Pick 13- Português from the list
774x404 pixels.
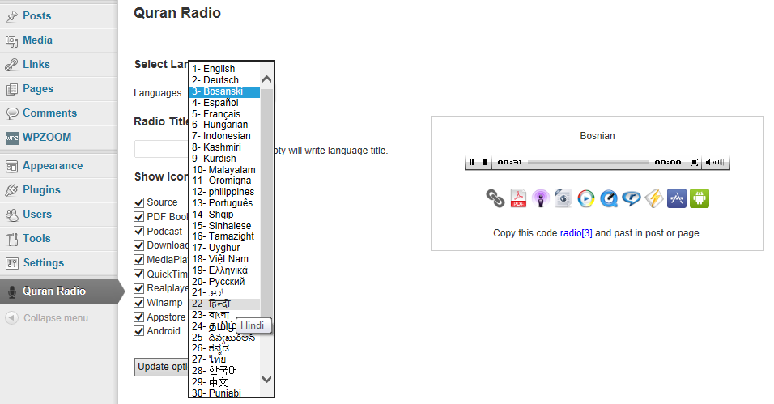[224, 203]
